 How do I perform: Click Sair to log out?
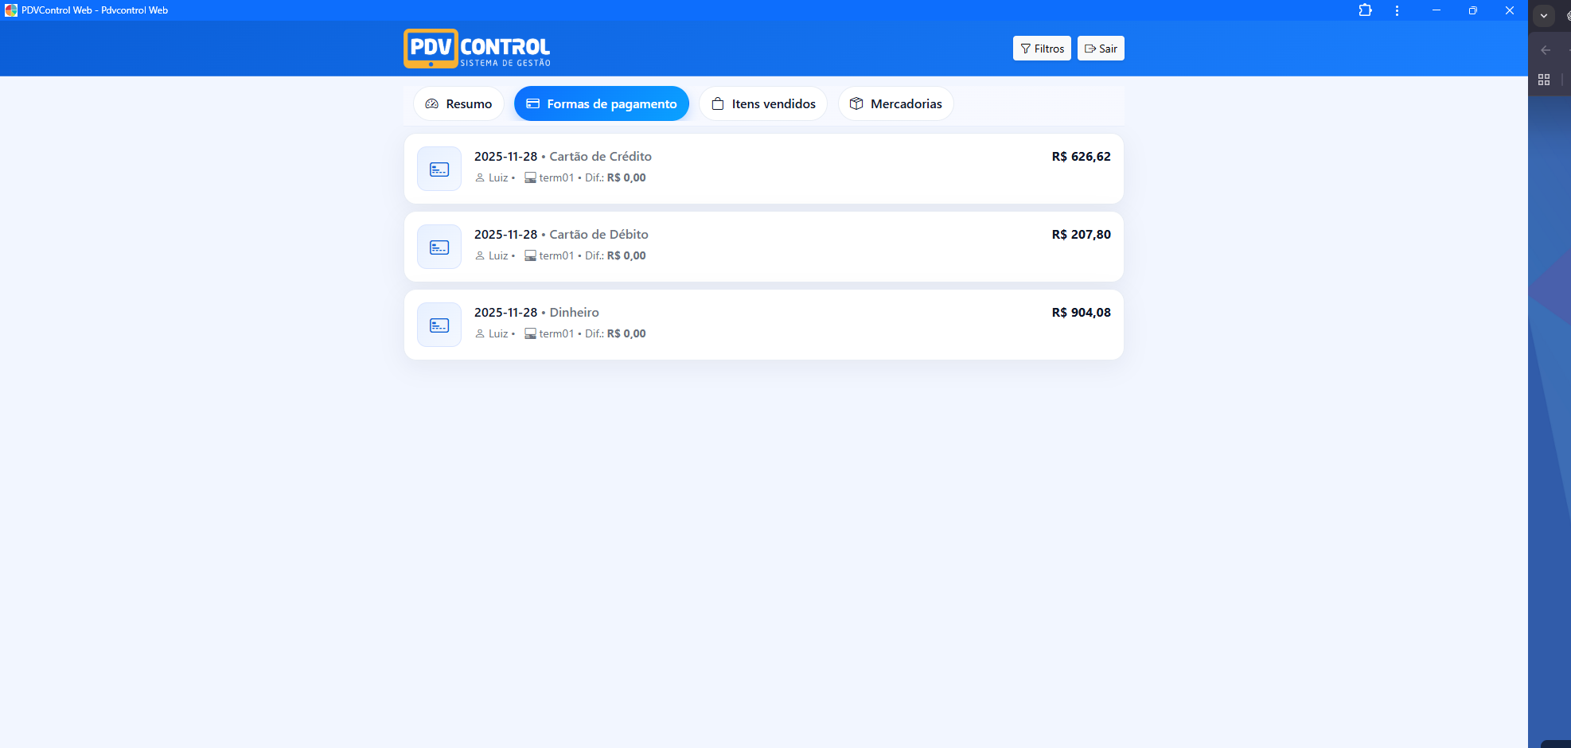[x=1101, y=49]
